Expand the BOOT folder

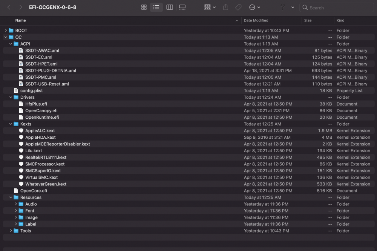click(x=6, y=30)
